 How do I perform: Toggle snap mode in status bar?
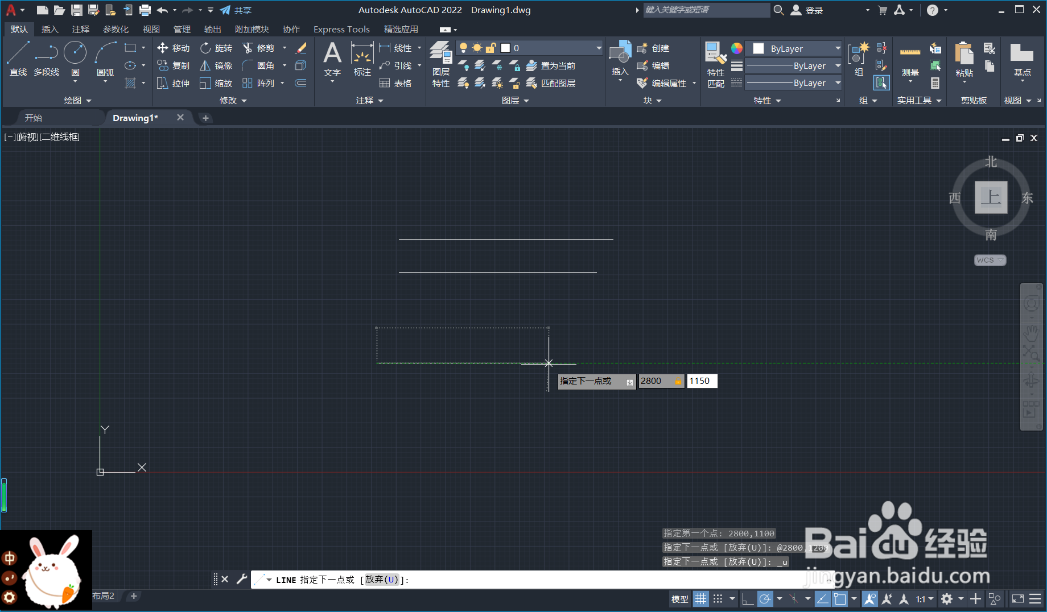pos(718,599)
